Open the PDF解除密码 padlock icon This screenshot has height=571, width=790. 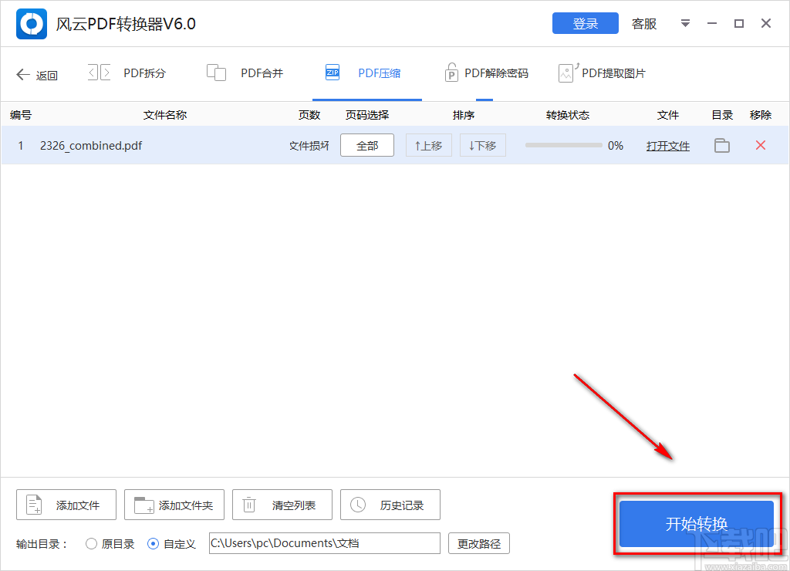[x=451, y=72]
